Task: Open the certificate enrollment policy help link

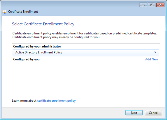Action: click(x=56, y=101)
